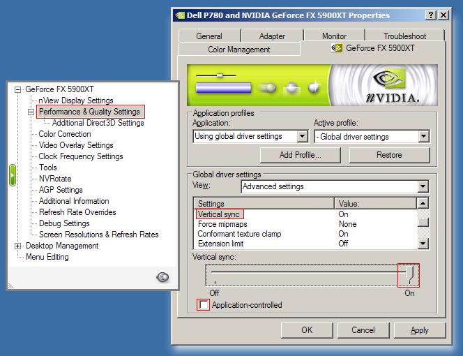Open Menu Editing item

(47, 257)
